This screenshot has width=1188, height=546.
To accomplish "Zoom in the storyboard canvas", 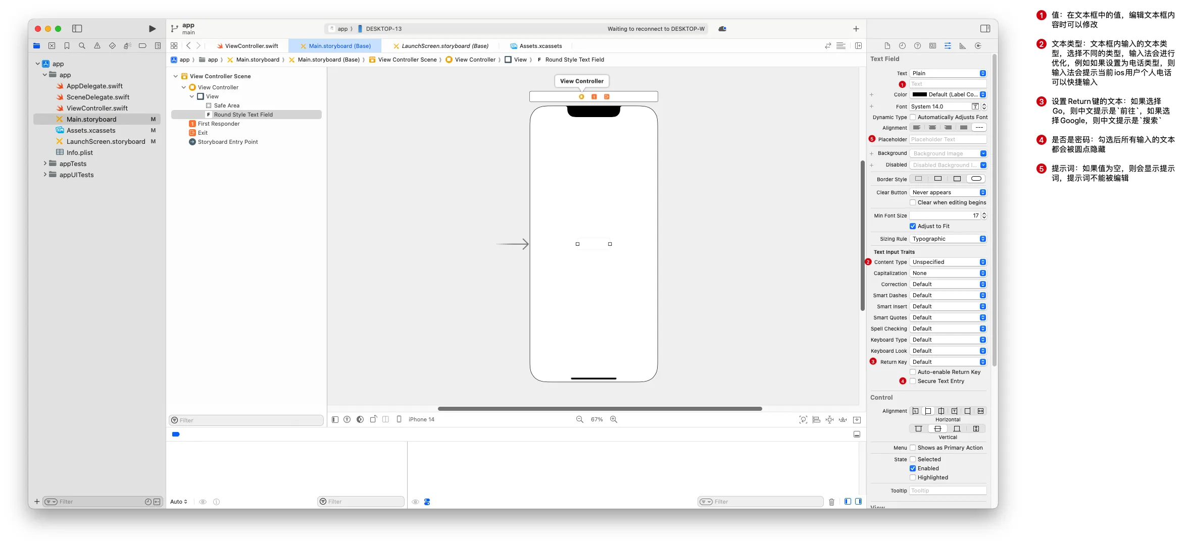I will [614, 419].
